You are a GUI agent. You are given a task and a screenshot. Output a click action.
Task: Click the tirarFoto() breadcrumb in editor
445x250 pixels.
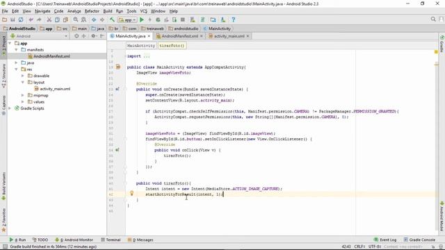click(x=172, y=46)
